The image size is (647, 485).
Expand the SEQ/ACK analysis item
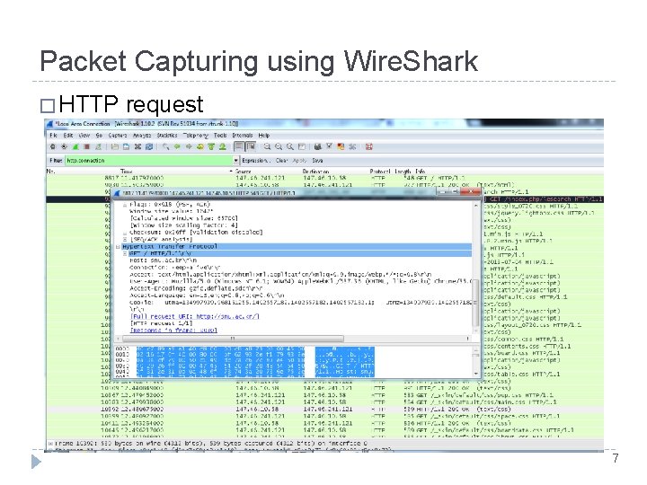tap(125, 240)
